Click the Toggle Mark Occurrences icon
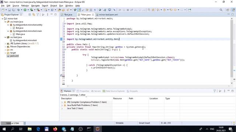Screen dimensions: 236x132 (80, 10)
